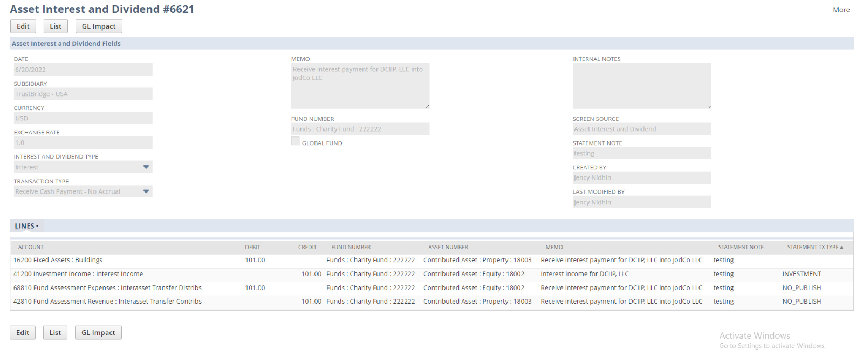Expand Interest and Dividend Type dropdown
Screen dimensions: 863x363
point(146,167)
